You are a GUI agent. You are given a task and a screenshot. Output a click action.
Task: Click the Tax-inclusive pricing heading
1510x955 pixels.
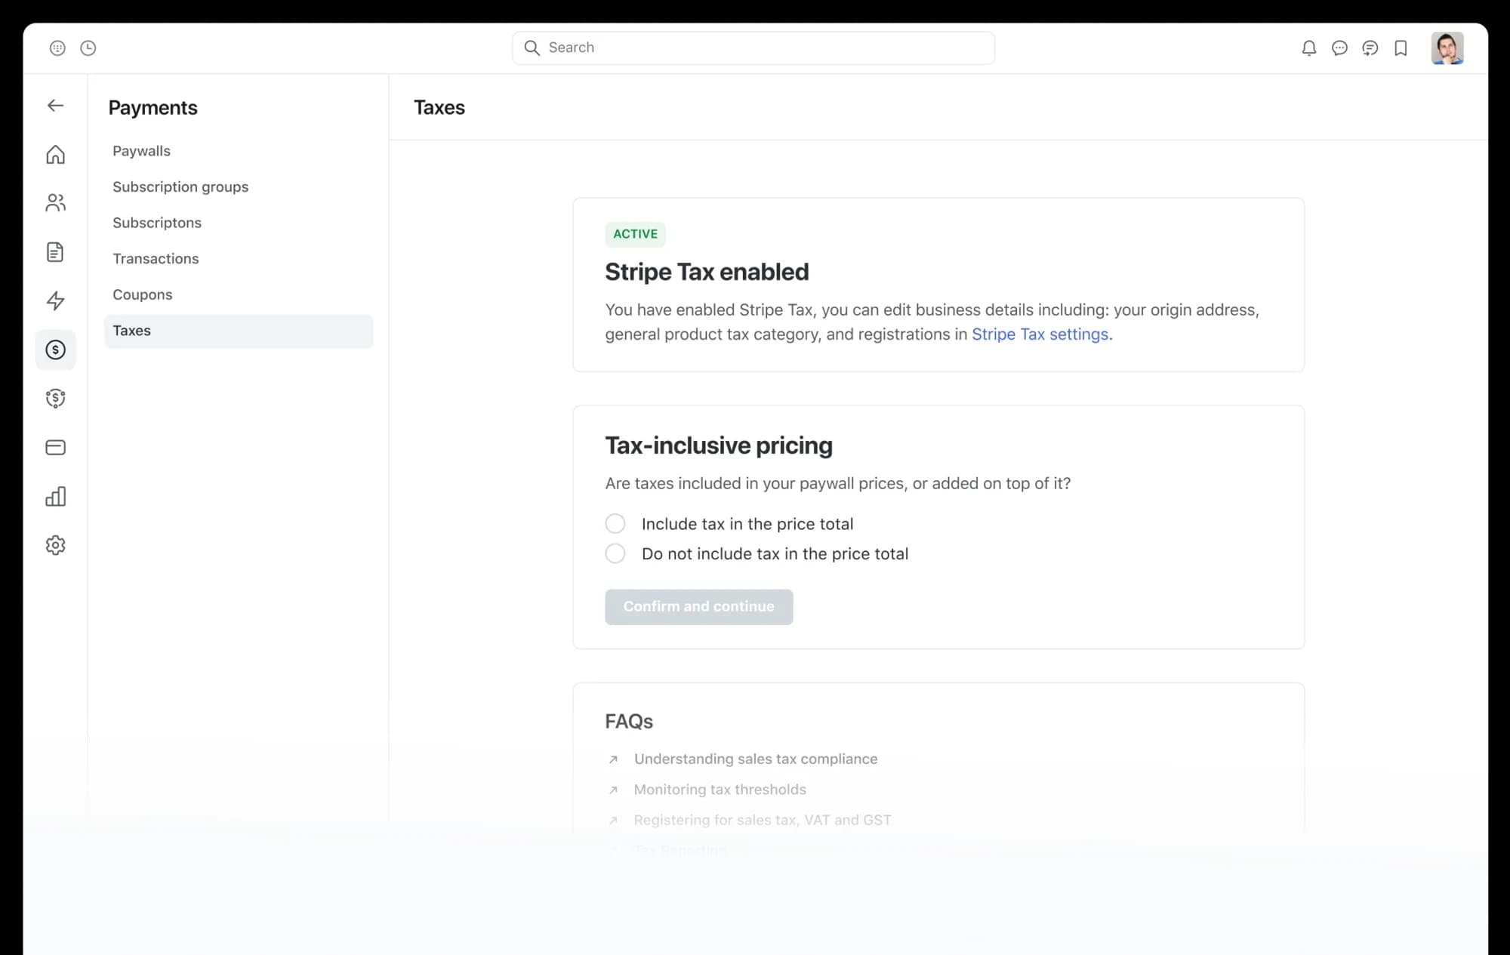click(719, 446)
